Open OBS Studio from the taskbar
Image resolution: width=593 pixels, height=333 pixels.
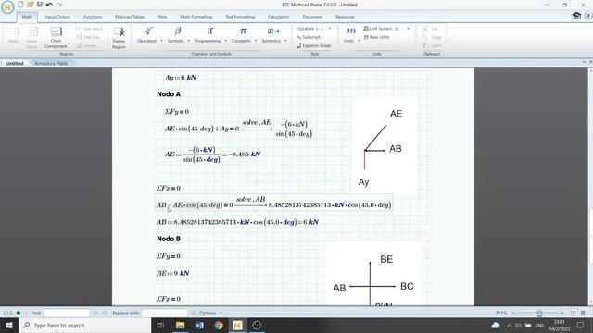257,325
